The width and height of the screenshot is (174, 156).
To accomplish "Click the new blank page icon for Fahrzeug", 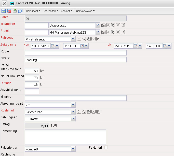I will [99, 39].
